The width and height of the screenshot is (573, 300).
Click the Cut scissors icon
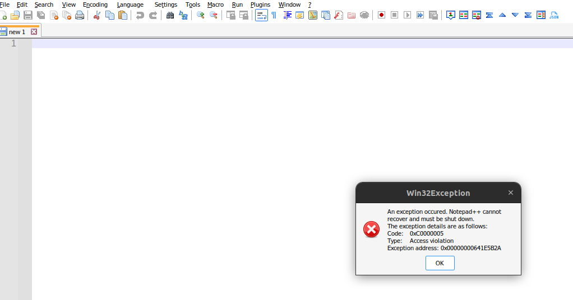point(97,15)
